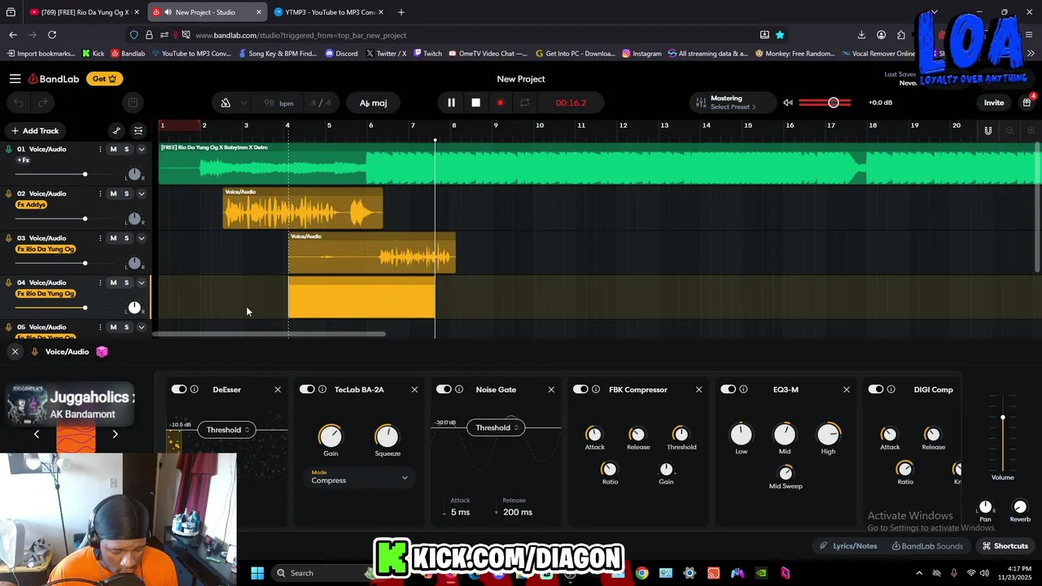Open the gift box notifications icon

(1027, 103)
